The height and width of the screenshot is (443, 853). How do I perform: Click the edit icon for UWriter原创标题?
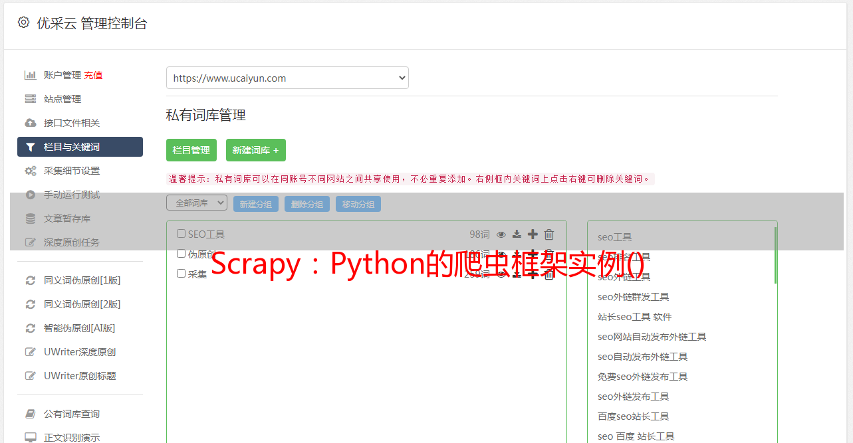[31, 376]
